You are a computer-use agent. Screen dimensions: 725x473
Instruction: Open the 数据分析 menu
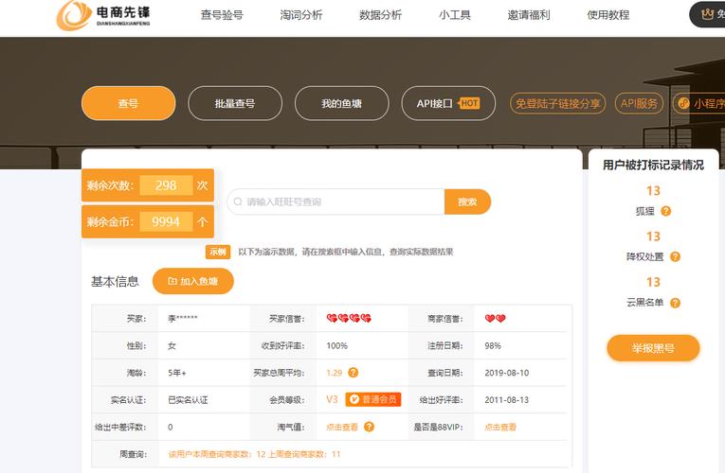pos(381,15)
